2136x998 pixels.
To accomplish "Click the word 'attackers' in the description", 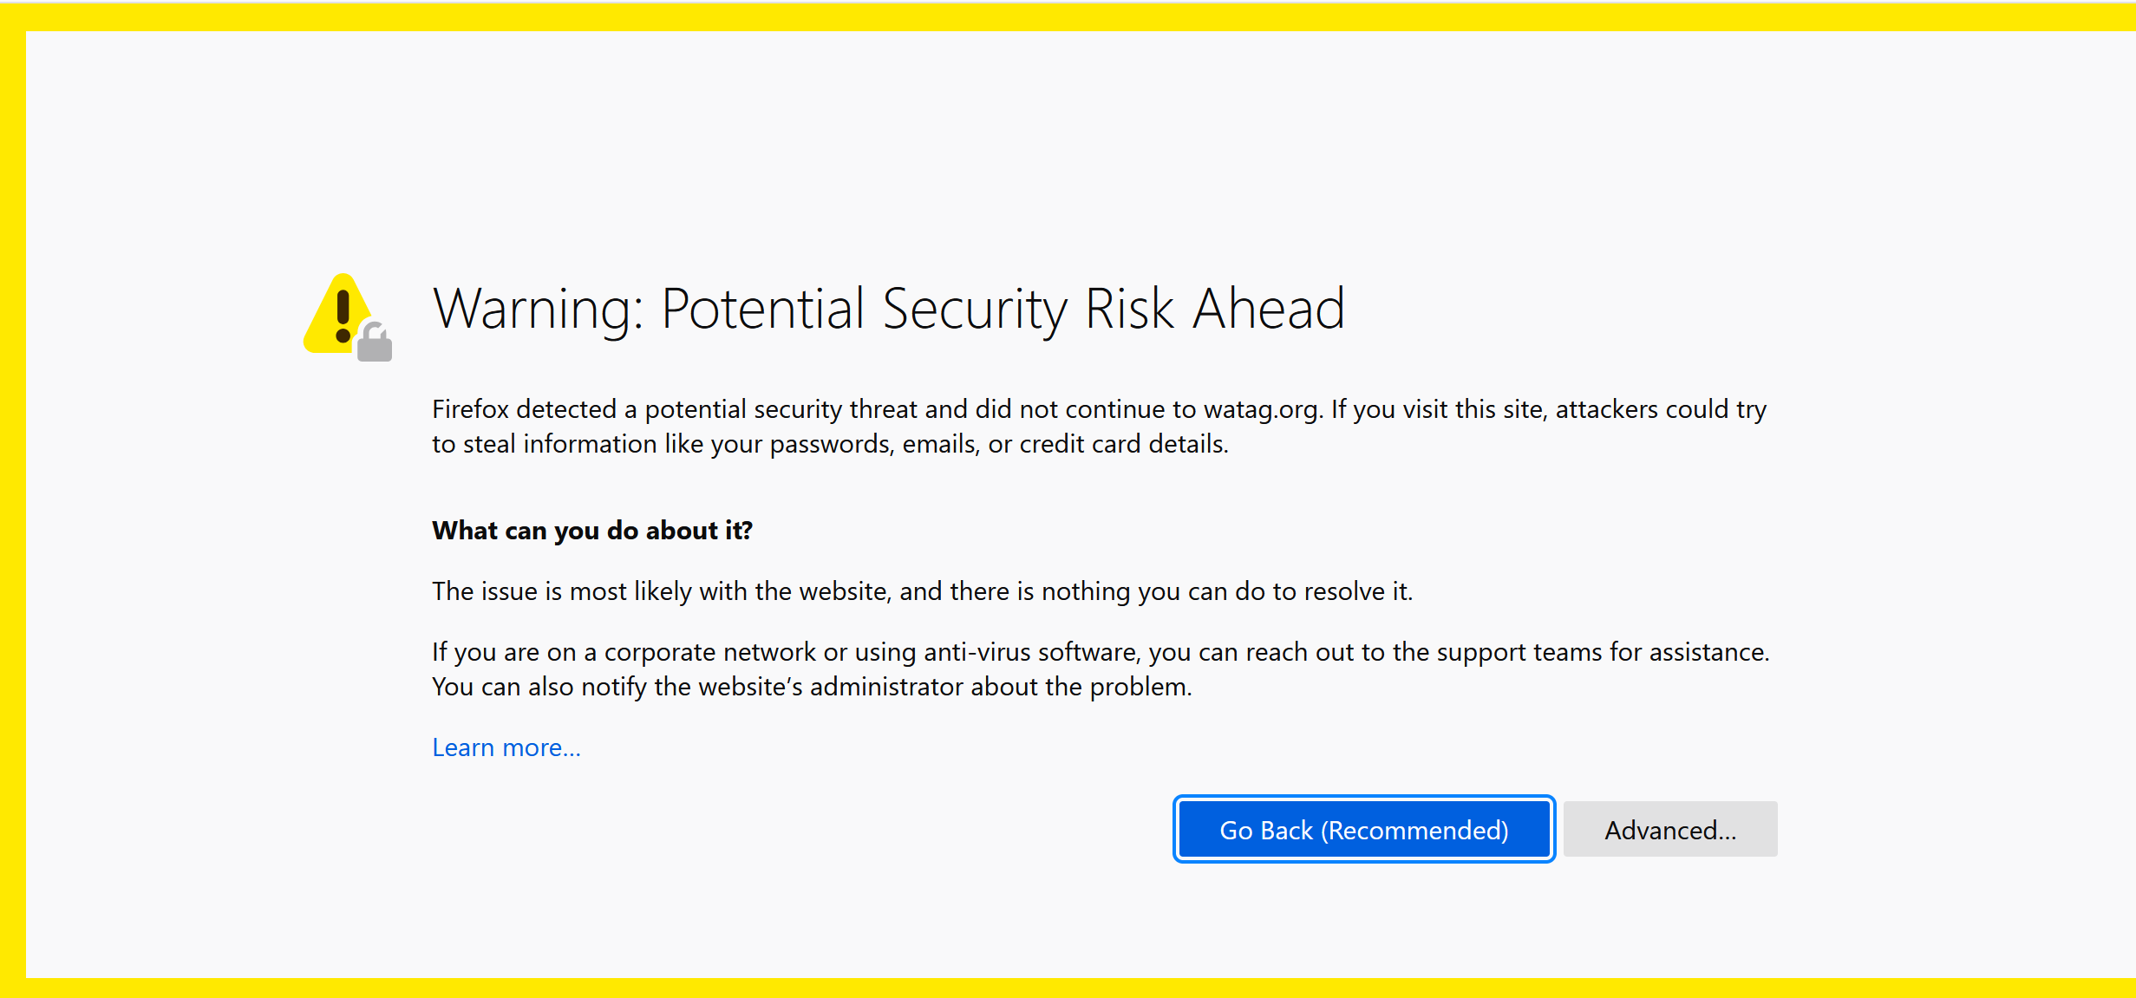I will [x=1615, y=409].
